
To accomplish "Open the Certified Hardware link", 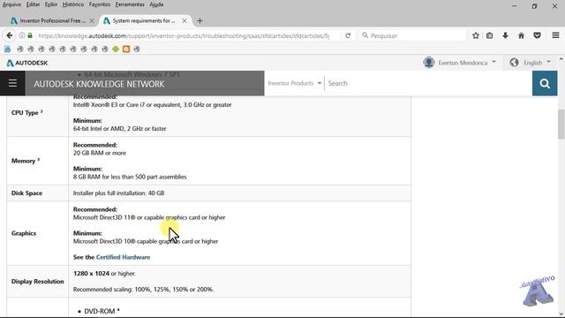I will [123, 257].
